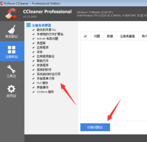Image resolution: width=147 pixels, height=142 pixels.
Task: Toggle 帮助文件 checkbox
Action: (x=34, y=61)
